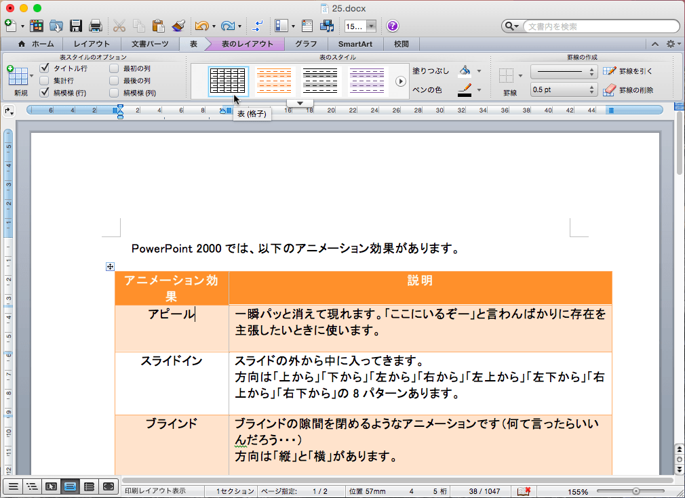This screenshot has width=685, height=498.
Task: Enable the 最初の列 checkbox
Action: [x=114, y=68]
